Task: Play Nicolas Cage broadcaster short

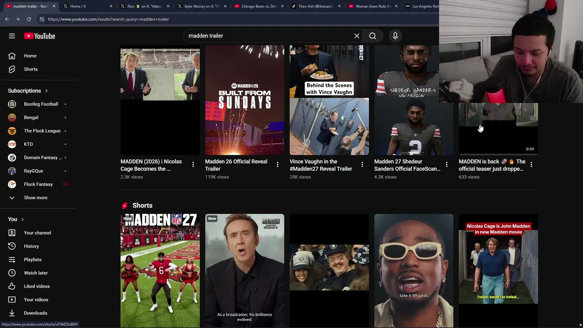Action: tap(245, 271)
